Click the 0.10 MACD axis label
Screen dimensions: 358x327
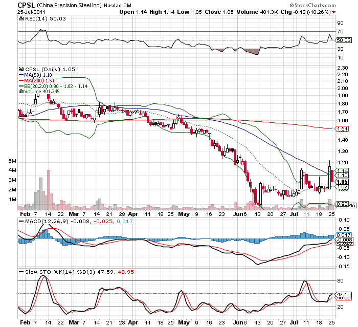coord(344,220)
